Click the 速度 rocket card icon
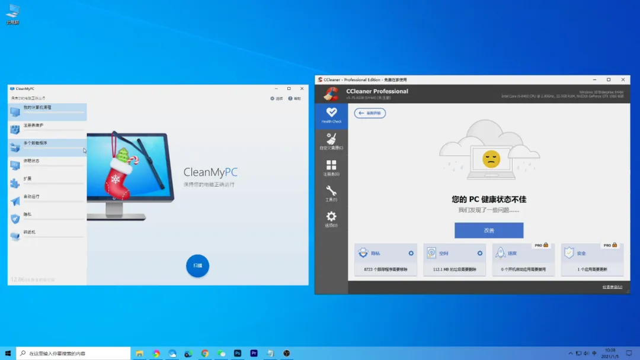This screenshot has height=360, width=640. pyautogui.click(x=500, y=253)
